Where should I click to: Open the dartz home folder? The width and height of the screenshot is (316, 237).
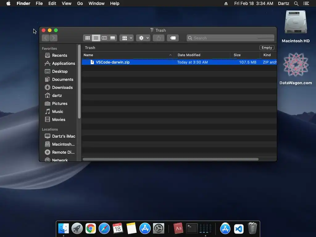tap(57, 96)
